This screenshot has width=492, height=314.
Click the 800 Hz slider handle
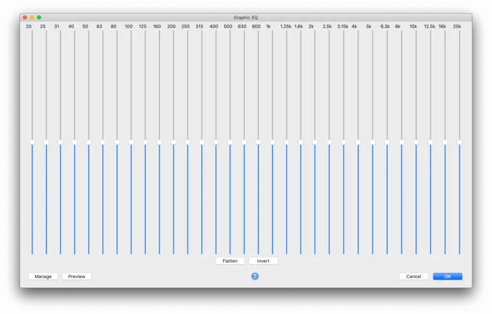[x=258, y=143]
